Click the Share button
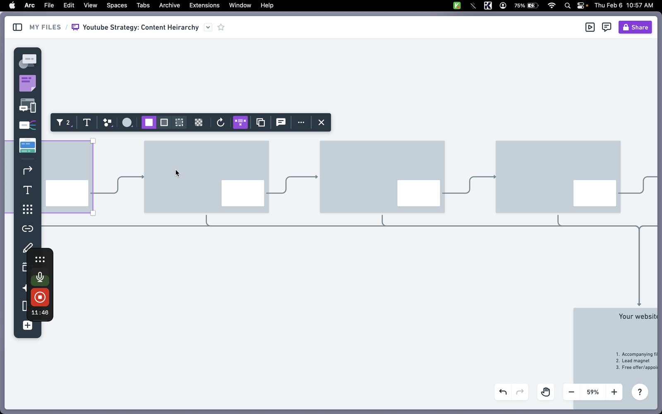 point(635,27)
